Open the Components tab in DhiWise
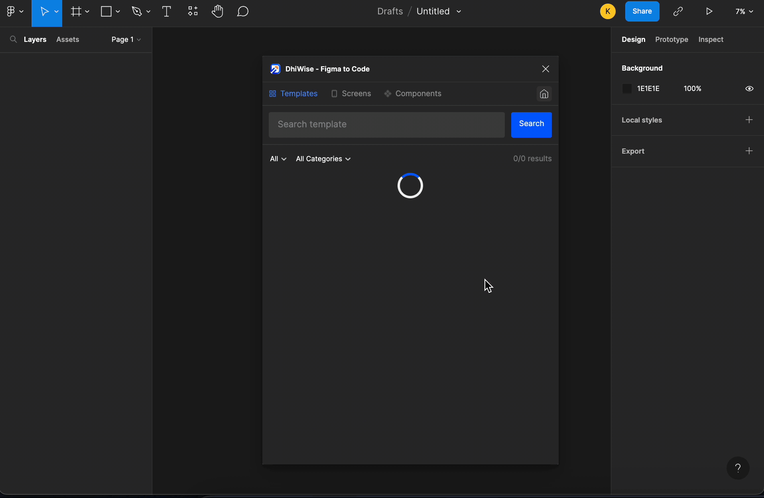The width and height of the screenshot is (764, 498). [x=413, y=94]
